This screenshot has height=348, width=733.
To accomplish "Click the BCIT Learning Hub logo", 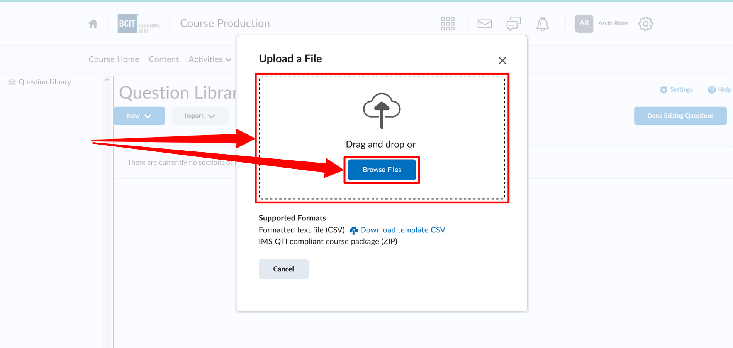I will 139,24.
